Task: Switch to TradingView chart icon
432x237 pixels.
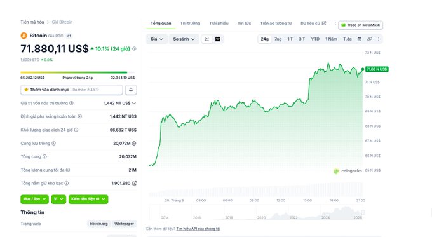Action: point(218,39)
